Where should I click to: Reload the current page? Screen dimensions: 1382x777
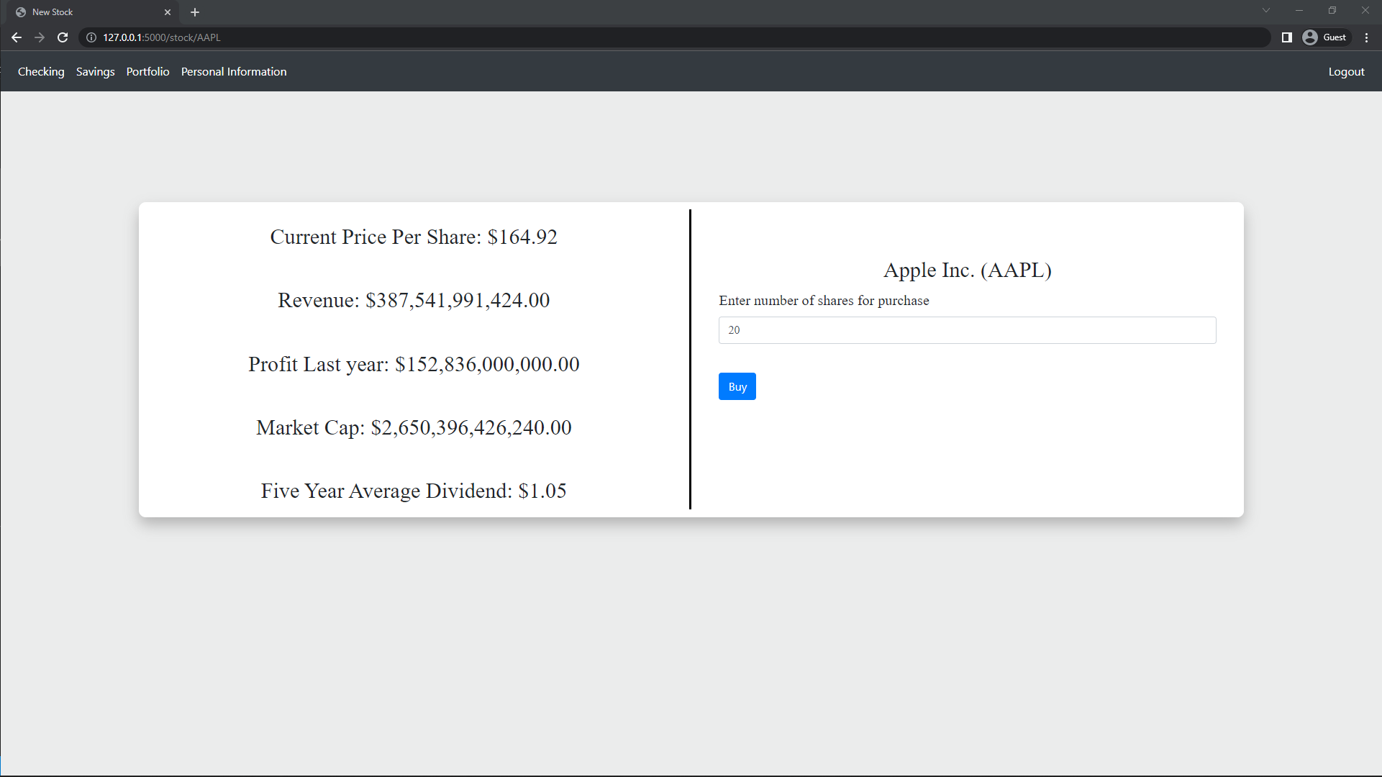63,37
